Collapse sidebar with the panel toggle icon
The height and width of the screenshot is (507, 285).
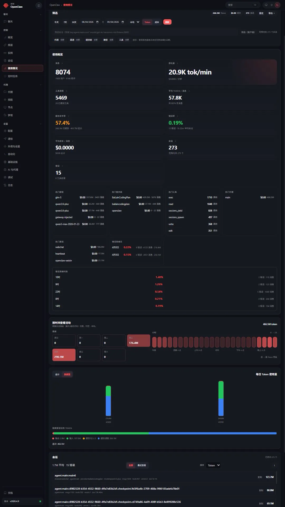click(39, 6)
